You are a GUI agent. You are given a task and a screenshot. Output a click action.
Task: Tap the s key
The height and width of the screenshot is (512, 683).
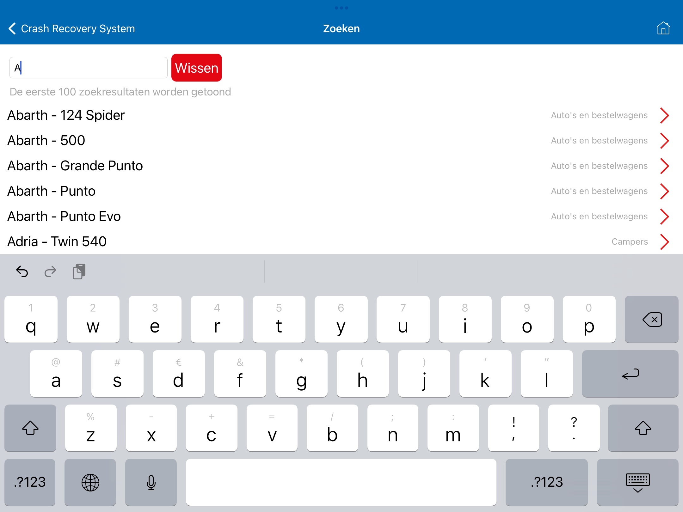(x=117, y=374)
